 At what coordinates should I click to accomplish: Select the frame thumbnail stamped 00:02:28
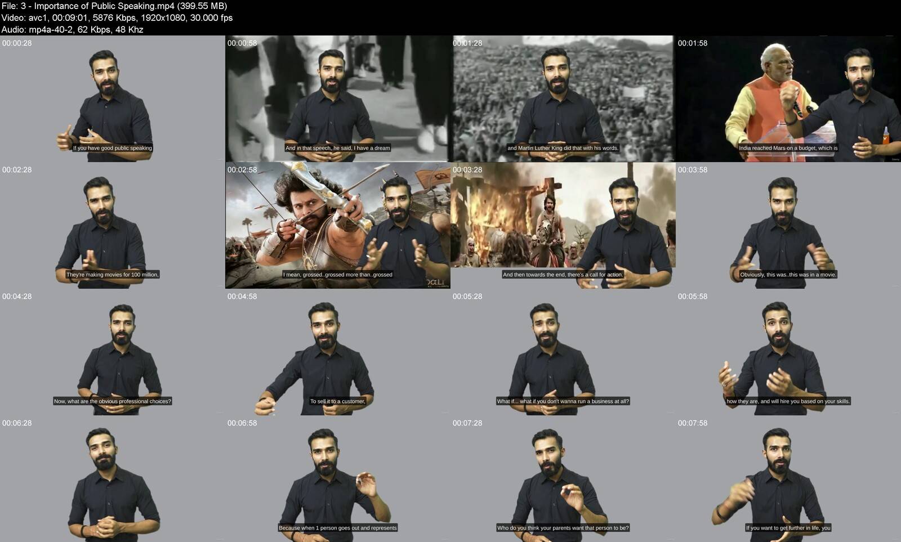pos(113,225)
